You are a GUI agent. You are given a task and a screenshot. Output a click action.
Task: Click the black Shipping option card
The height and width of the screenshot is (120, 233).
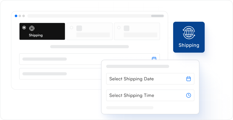tap(42, 31)
